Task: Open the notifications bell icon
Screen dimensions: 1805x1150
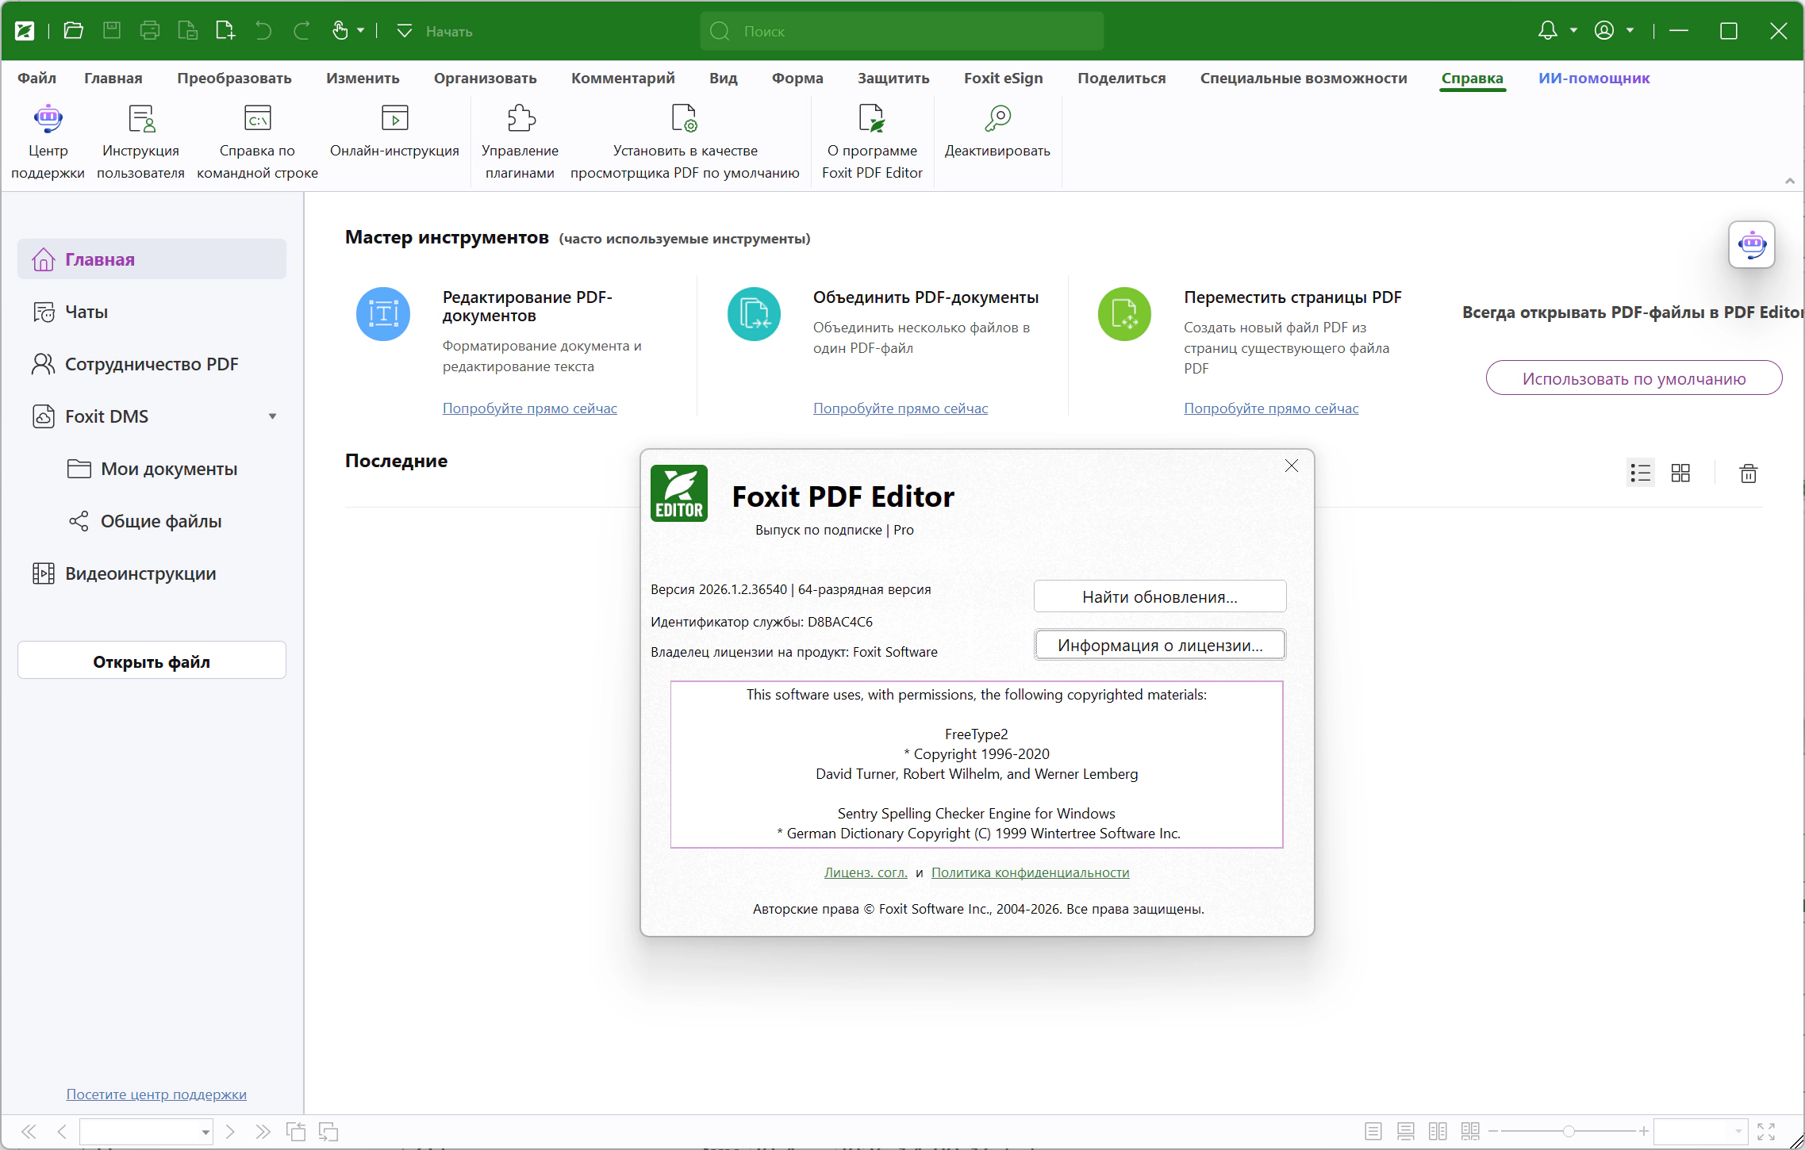Action: coord(1547,31)
